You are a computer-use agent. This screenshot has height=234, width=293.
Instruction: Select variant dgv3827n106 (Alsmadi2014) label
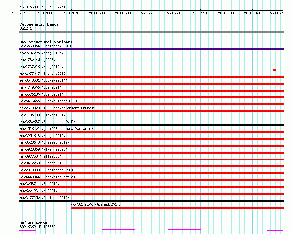(96, 204)
